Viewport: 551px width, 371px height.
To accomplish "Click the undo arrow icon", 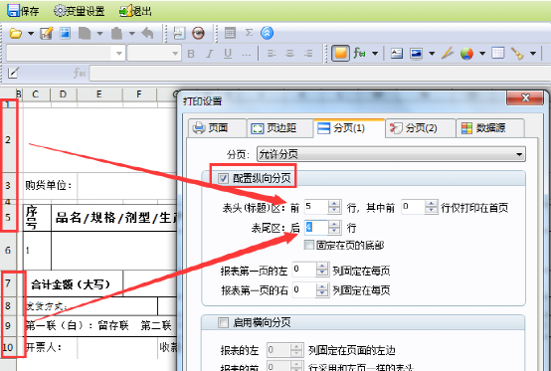I will pyautogui.click(x=147, y=33).
